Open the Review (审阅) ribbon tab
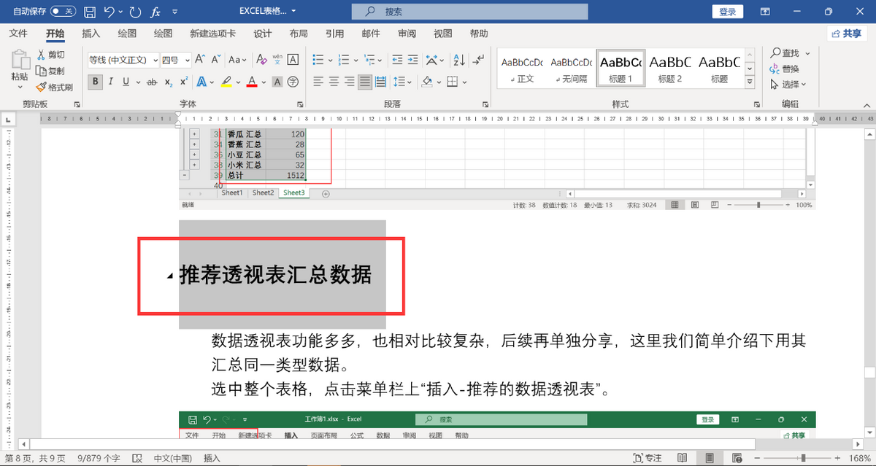This screenshot has width=876, height=466. click(407, 34)
